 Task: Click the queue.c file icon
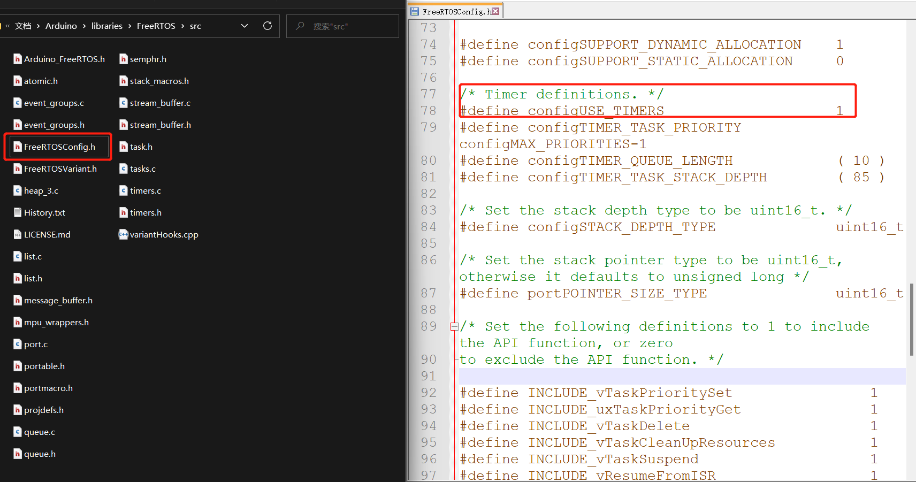tap(18, 432)
